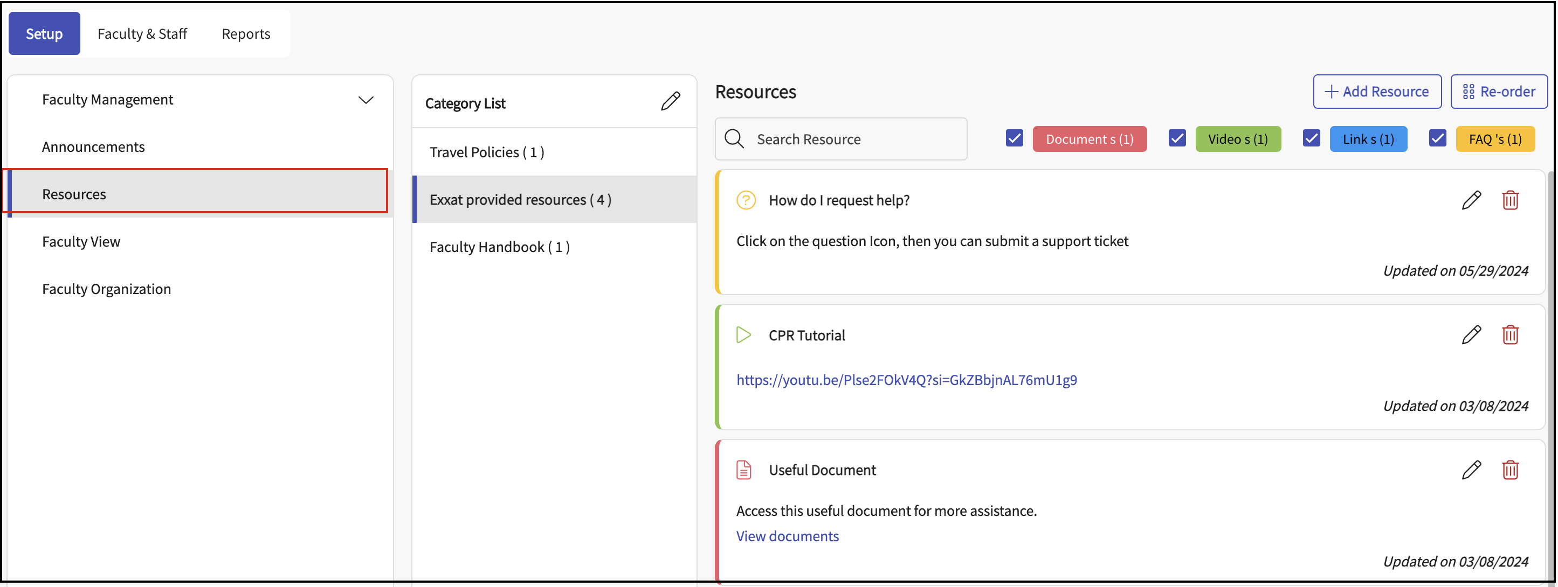1558x587 pixels.
Task: Edit the CPR Tutorial resource
Action: click(1471, 334)
